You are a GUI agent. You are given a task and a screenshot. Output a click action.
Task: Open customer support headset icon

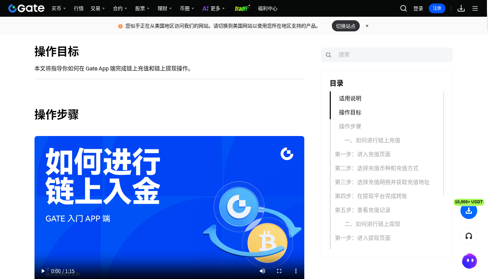pyautogui.click(x=469, y=236)
